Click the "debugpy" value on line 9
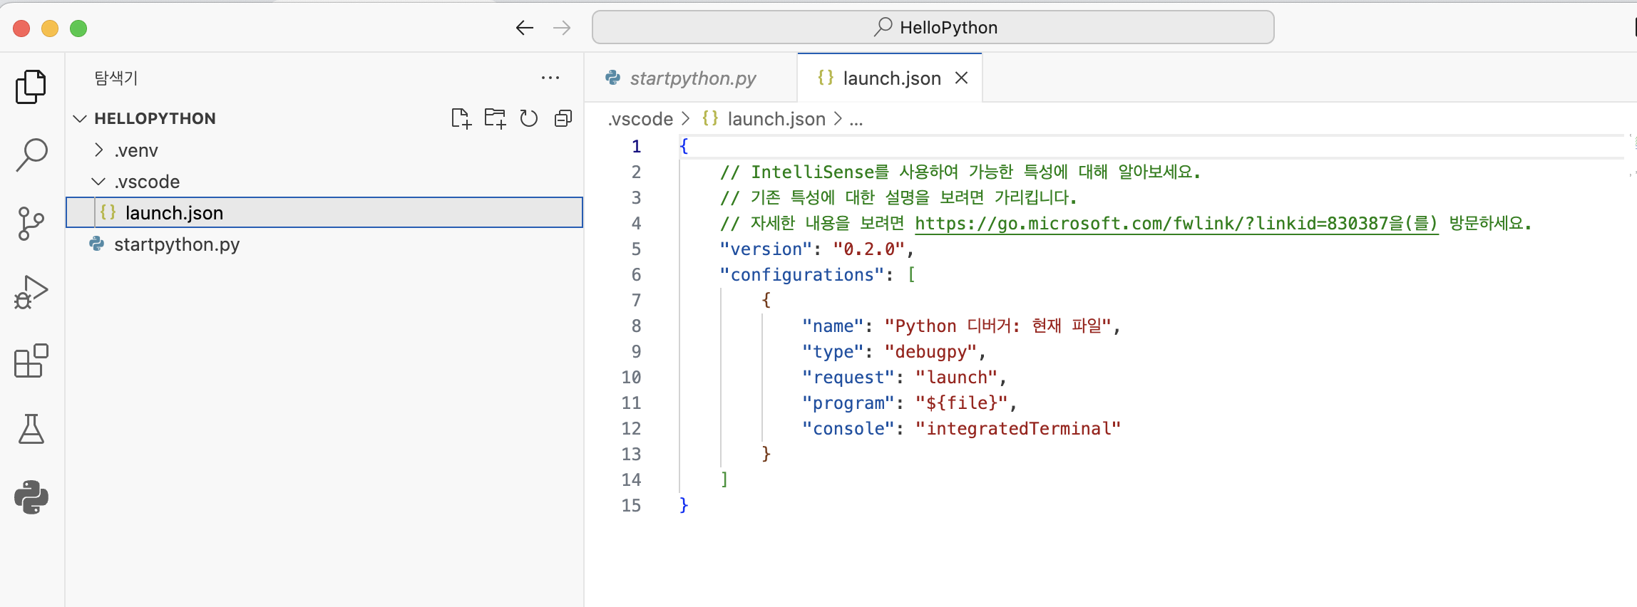 930,352
